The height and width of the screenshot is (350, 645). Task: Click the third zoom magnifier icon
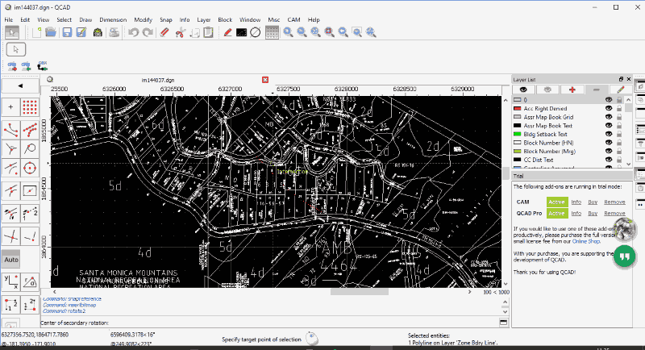pyautogui.click(x=315, y=32)
